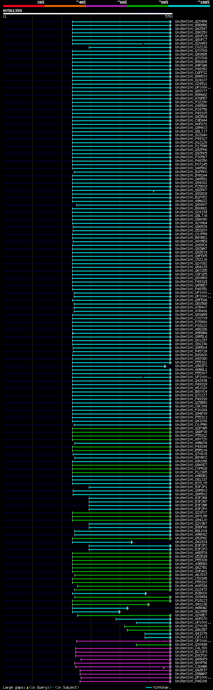This screenshot has height=690, width=213.
Task: Select label UniRef100_P18122
Action: pos(191,326)
